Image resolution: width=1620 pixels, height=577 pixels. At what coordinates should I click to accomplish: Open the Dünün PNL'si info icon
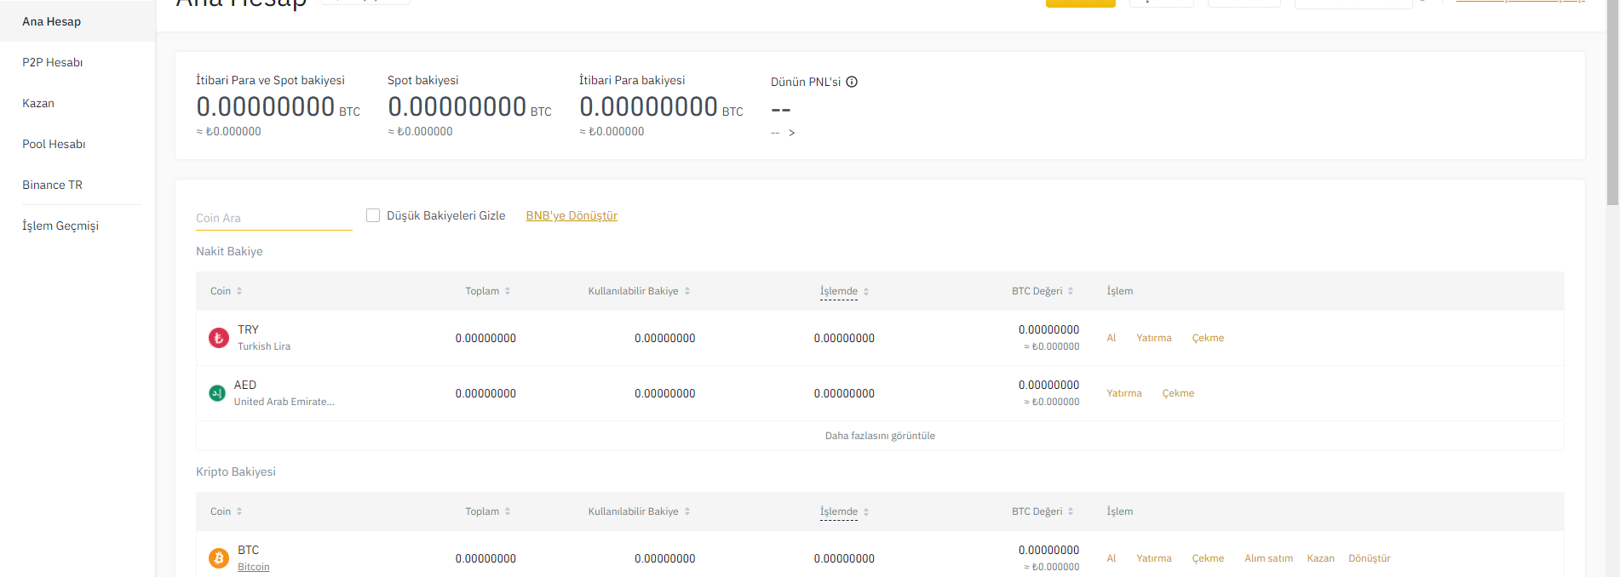click(x=852, y=82)
